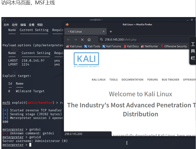Select the Kali Linux browser tab
The height and width of the screenshot is (149, 196).
coord(85,31)
